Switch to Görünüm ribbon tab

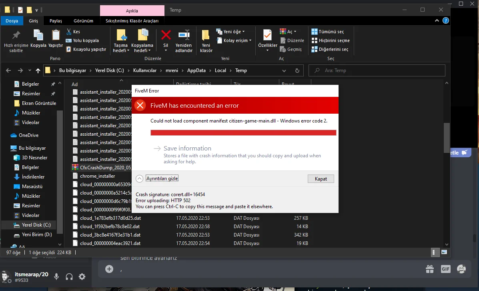(83, 21)
